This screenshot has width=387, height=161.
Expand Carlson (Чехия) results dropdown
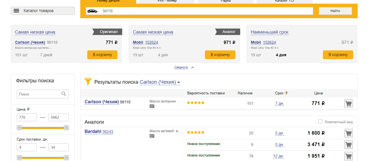pos(160,82)
